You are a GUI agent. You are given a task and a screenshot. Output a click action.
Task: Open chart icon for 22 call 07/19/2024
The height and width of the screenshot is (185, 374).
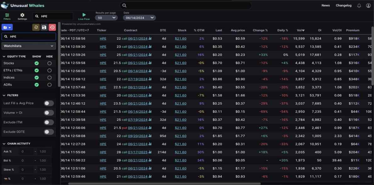(x=150, y=79)
